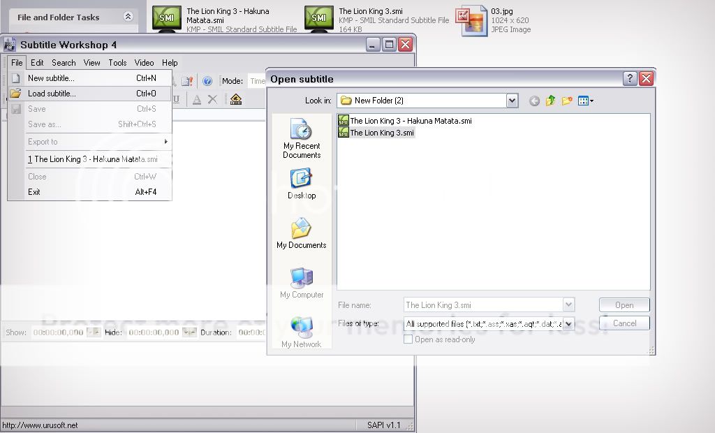Open recent file The Lion King 3 - Hakuna Matata.smi

point(90,159)
